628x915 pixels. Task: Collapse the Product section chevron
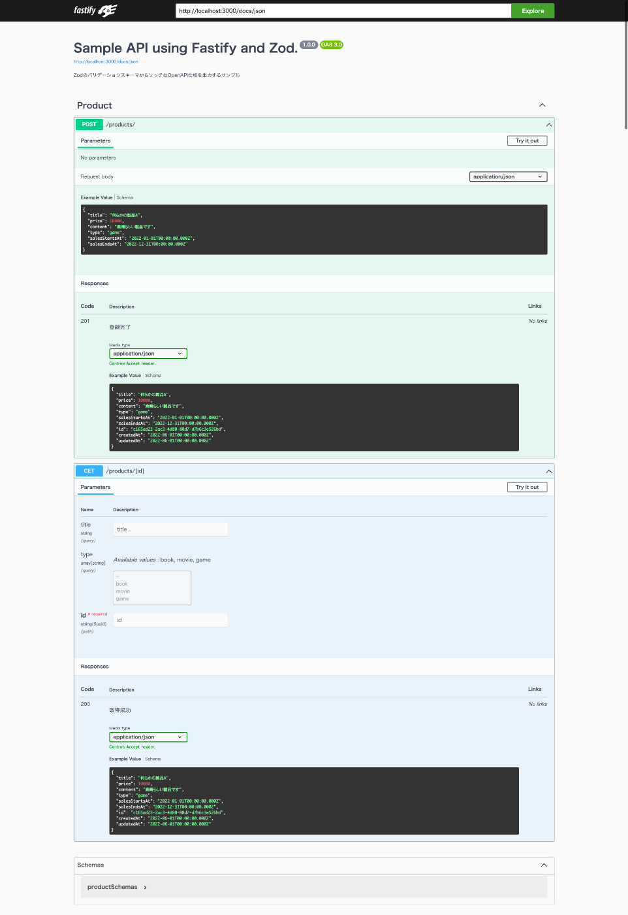pyautogui.click(x=542, y=105)
